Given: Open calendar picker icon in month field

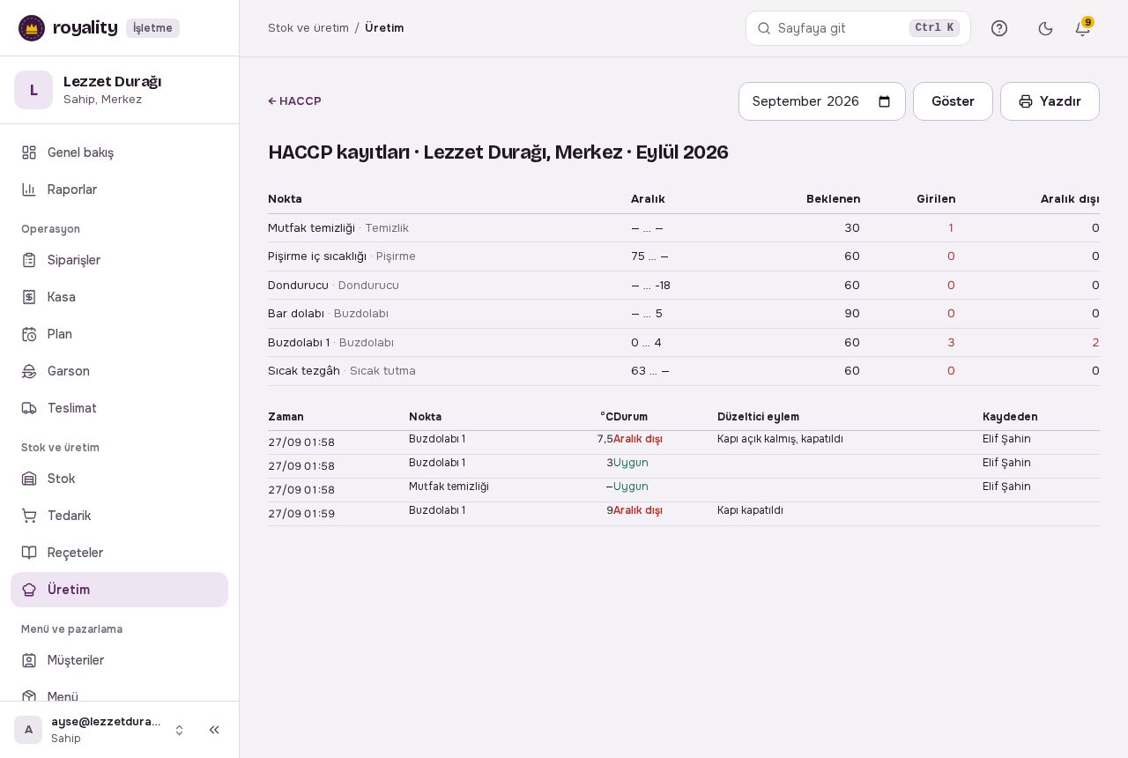Looking at the screenshot, I should 885,101.
